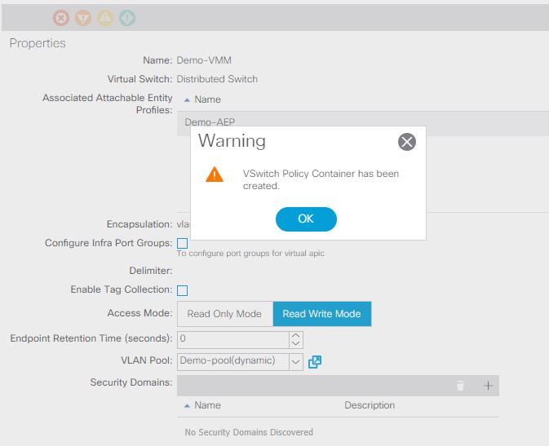Increase Endpoint Retention Time with the up arrow
This screenshot has width=549, height=446.
point(296,335)
